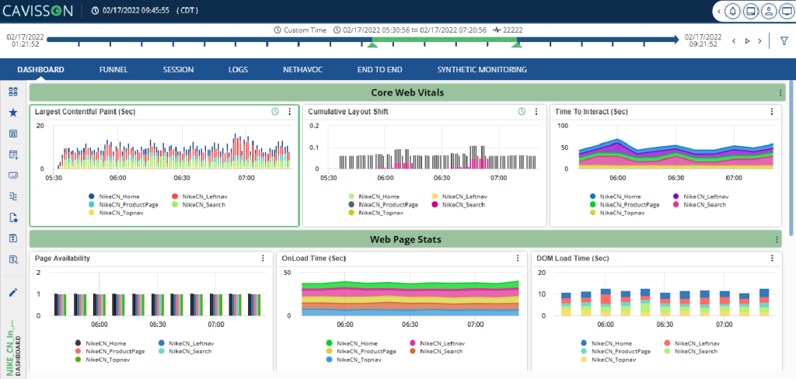Viewport: 796px width, 379px height.
Task: Click the sidebar search-in-page icon
Action: tap(14, 259)
